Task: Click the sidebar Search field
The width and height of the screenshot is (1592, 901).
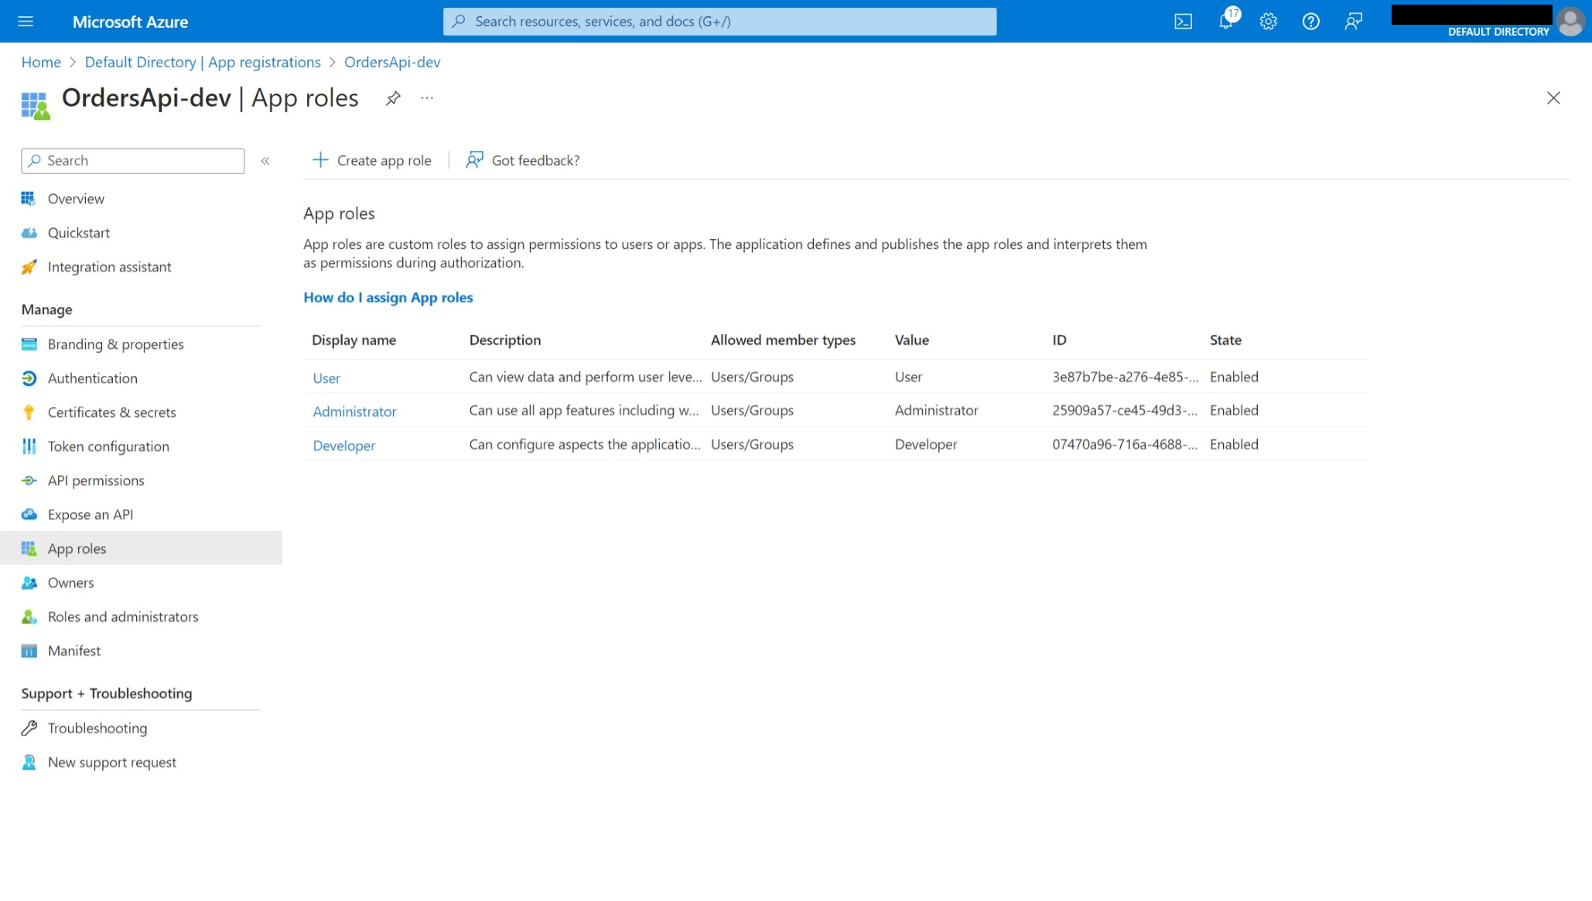Action: 133,161
